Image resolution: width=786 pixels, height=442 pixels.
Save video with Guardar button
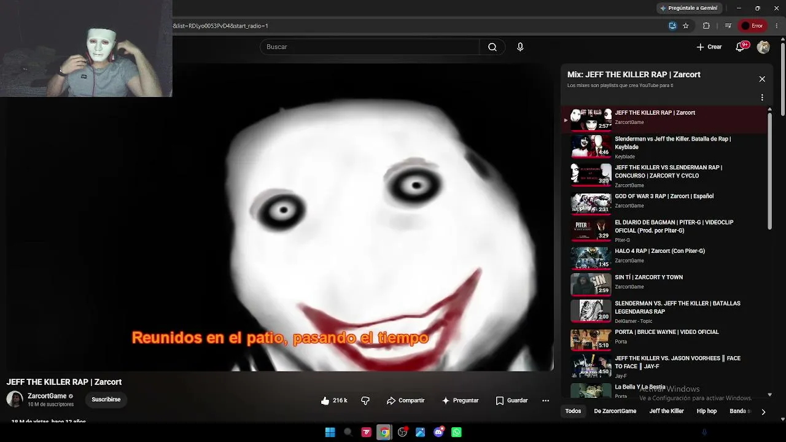pos(512,400)
